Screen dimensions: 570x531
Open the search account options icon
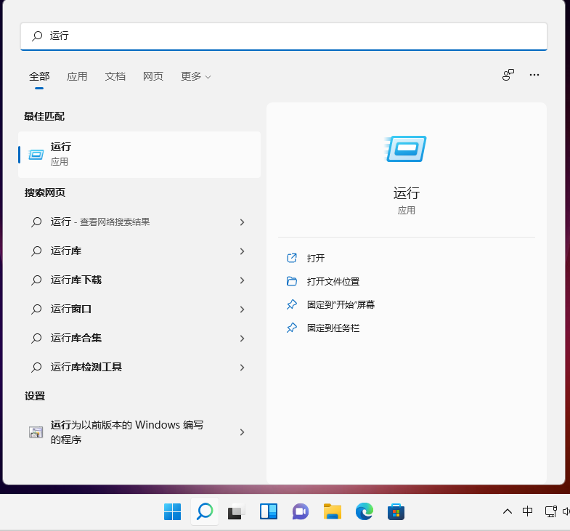[508, 75]
